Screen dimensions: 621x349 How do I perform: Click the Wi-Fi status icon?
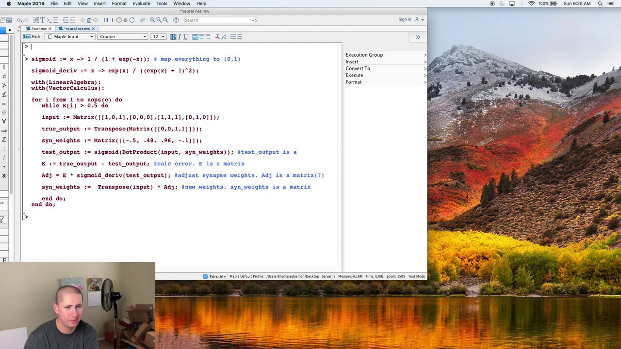point(531,3)
